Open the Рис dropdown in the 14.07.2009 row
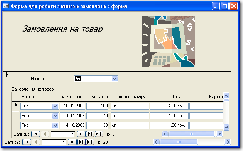This screenshot has width=243, height=151. [x=55, y=116]
